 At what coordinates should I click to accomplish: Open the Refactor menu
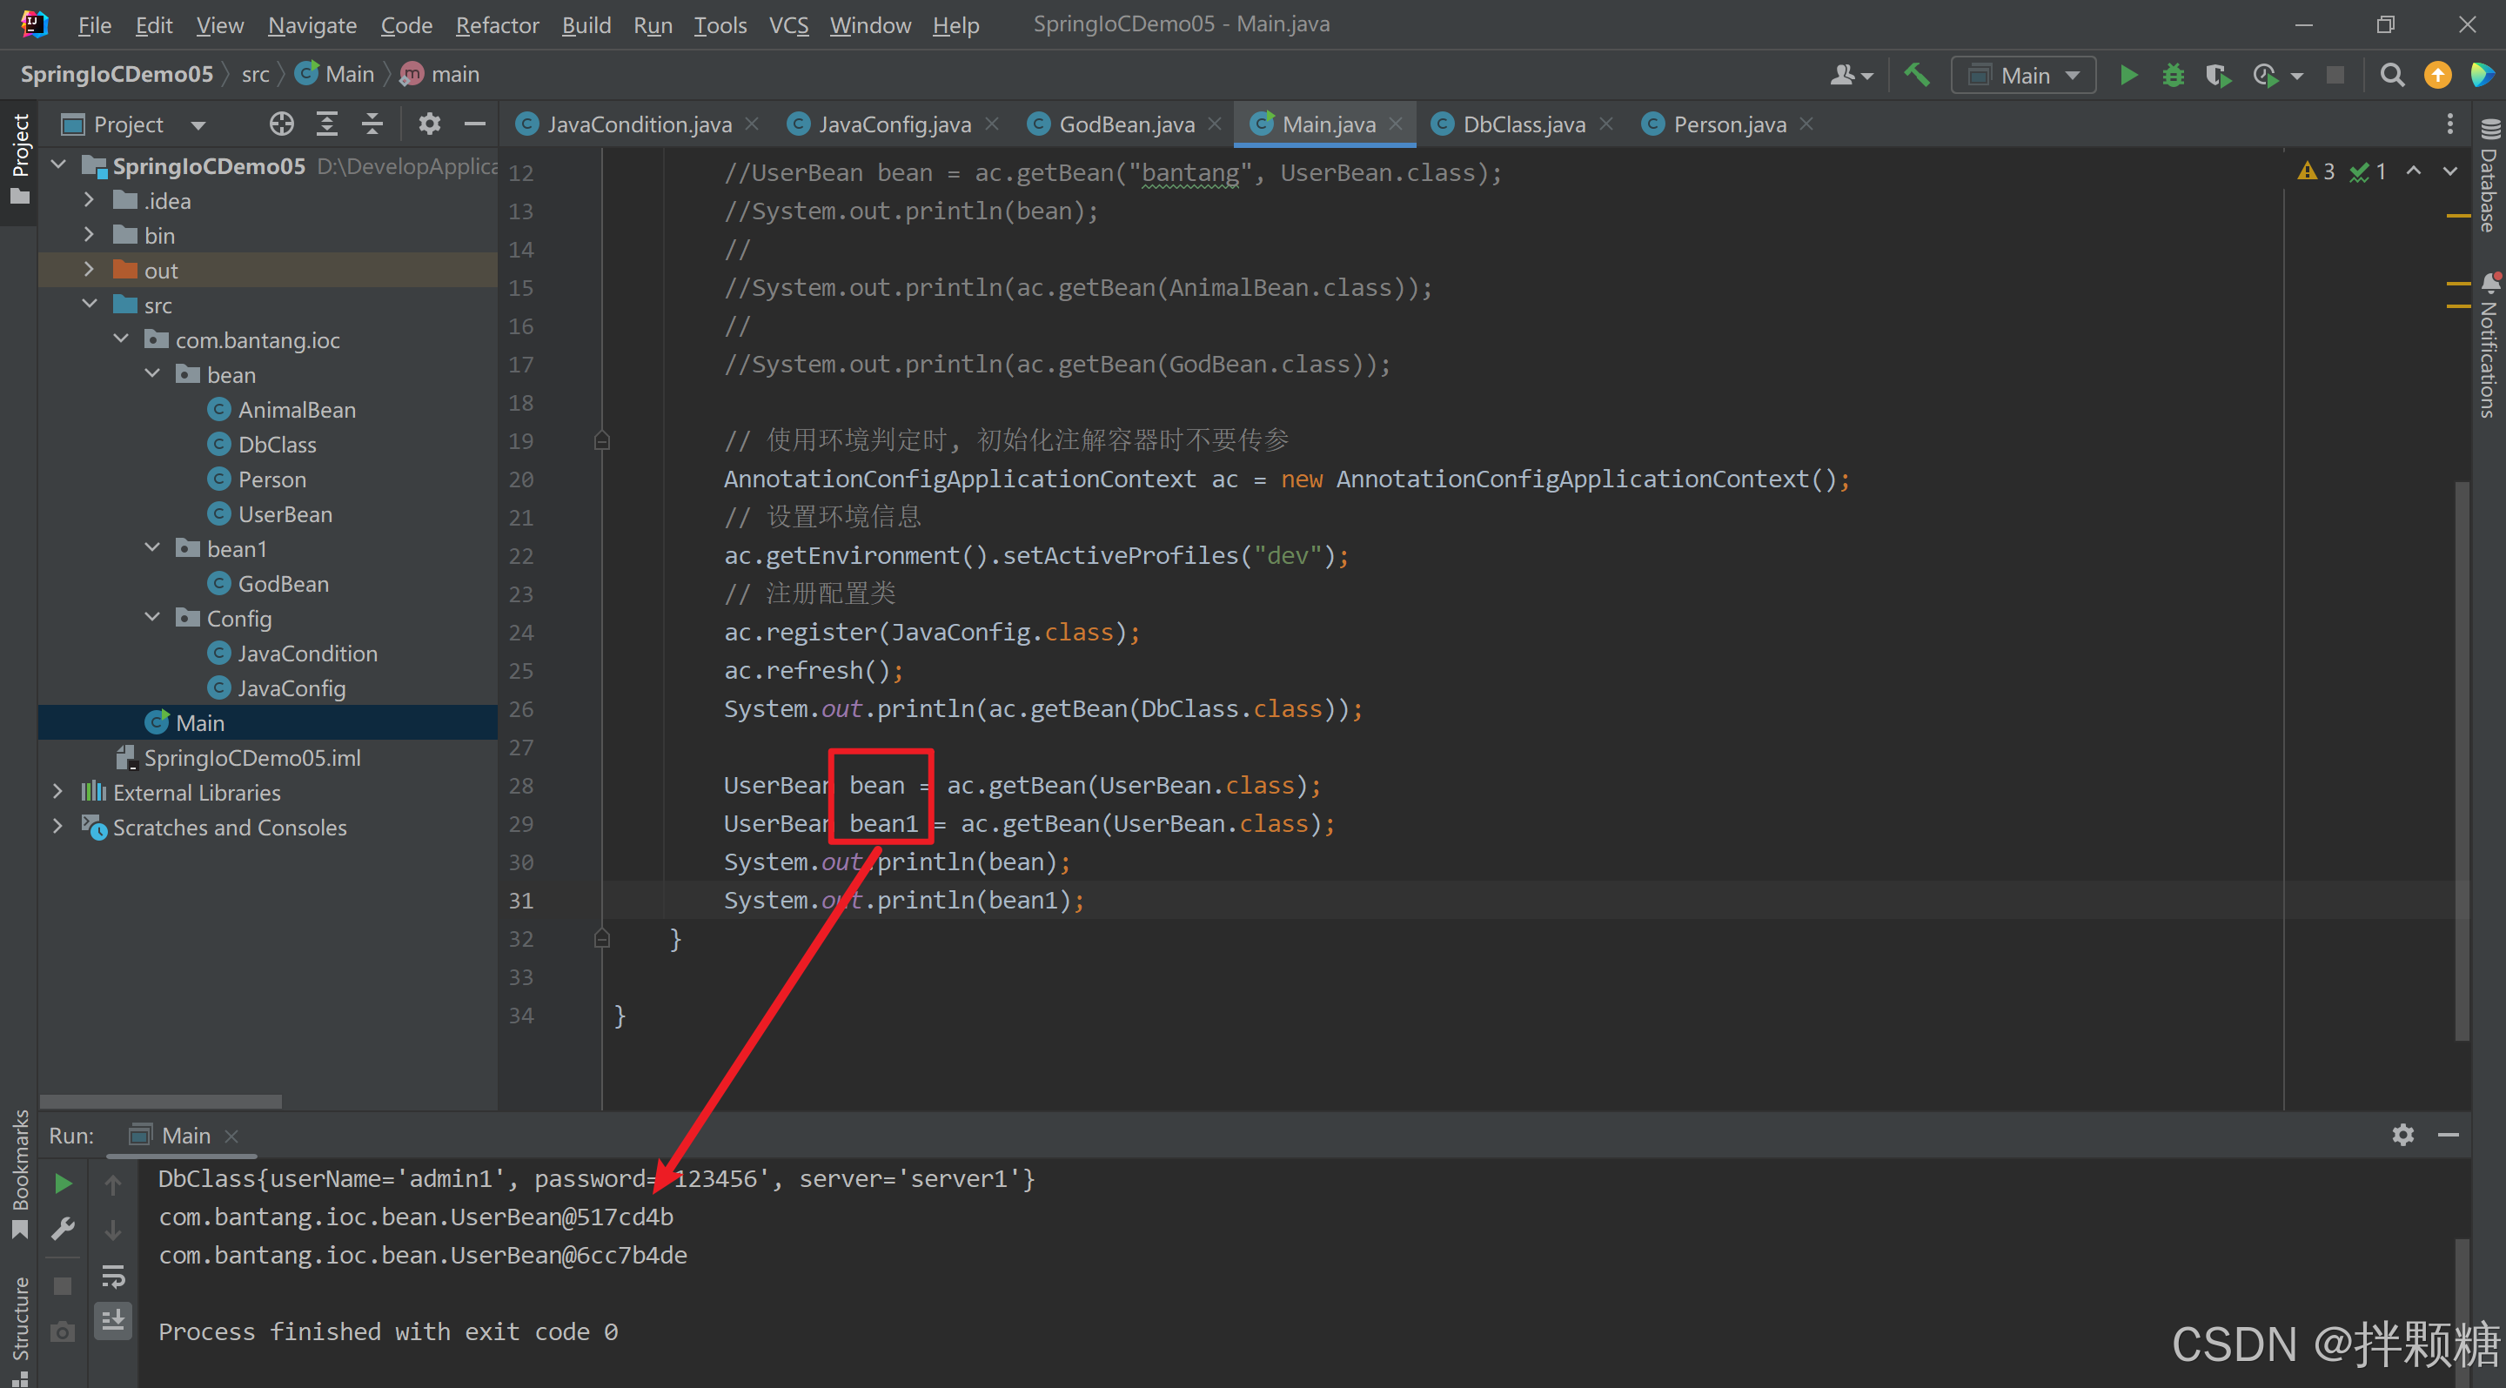coord(496,24)
